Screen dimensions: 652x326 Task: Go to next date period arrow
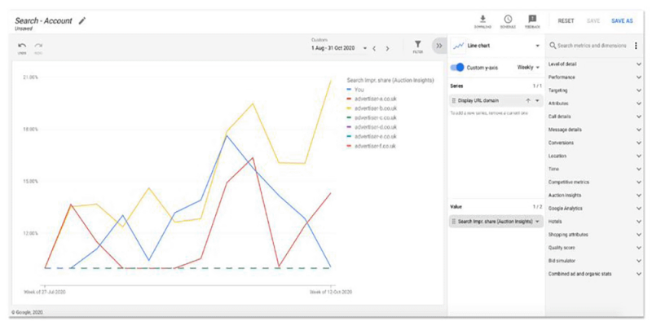point(387,48)
